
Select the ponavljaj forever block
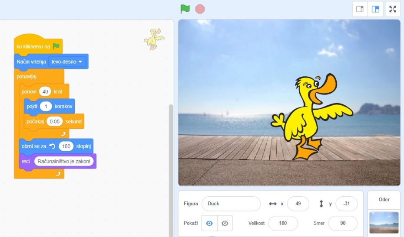[26, 77]
